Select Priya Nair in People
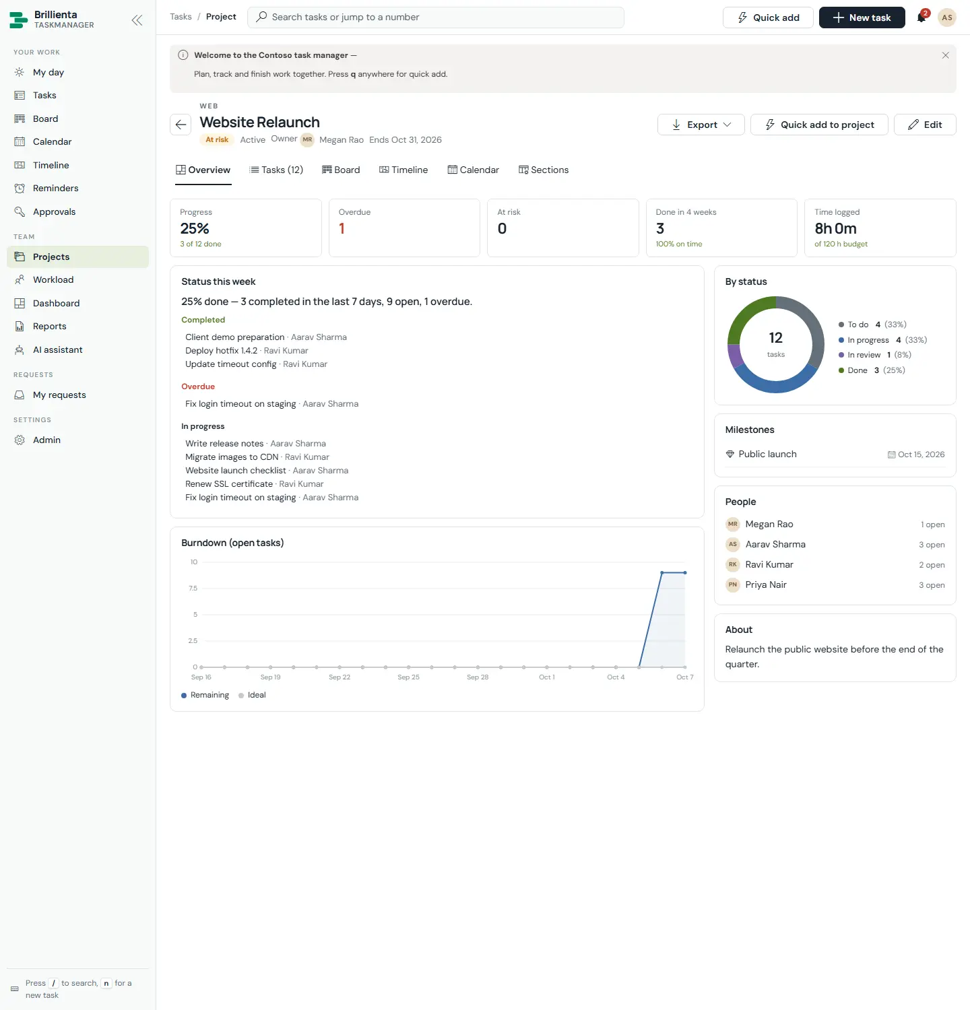This screenshot has width=970, height=1010. pyautogui.click(x=835, y=585)
